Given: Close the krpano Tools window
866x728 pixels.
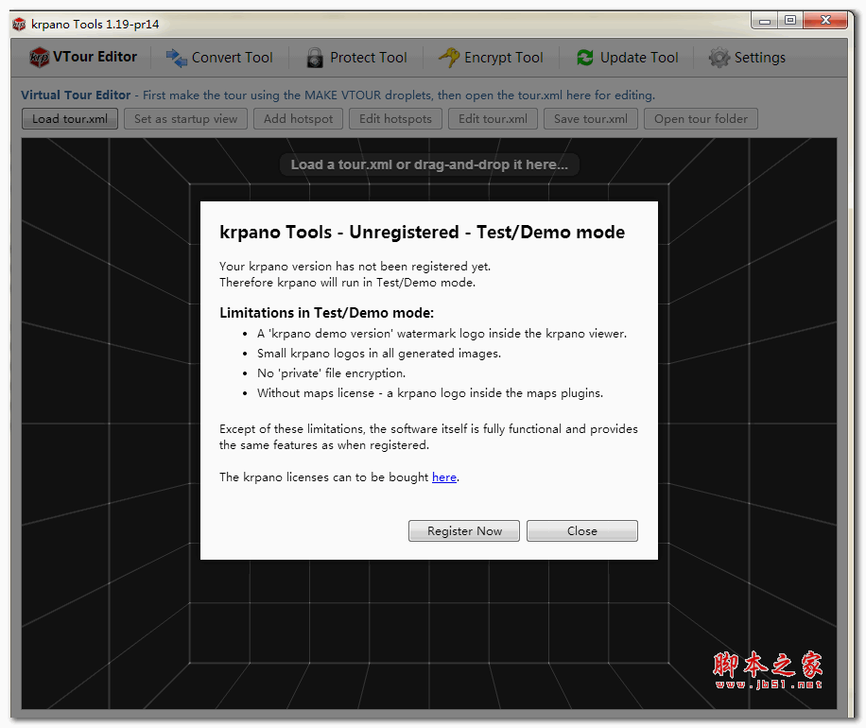Looking at the screenshot, I should (825, 21).
